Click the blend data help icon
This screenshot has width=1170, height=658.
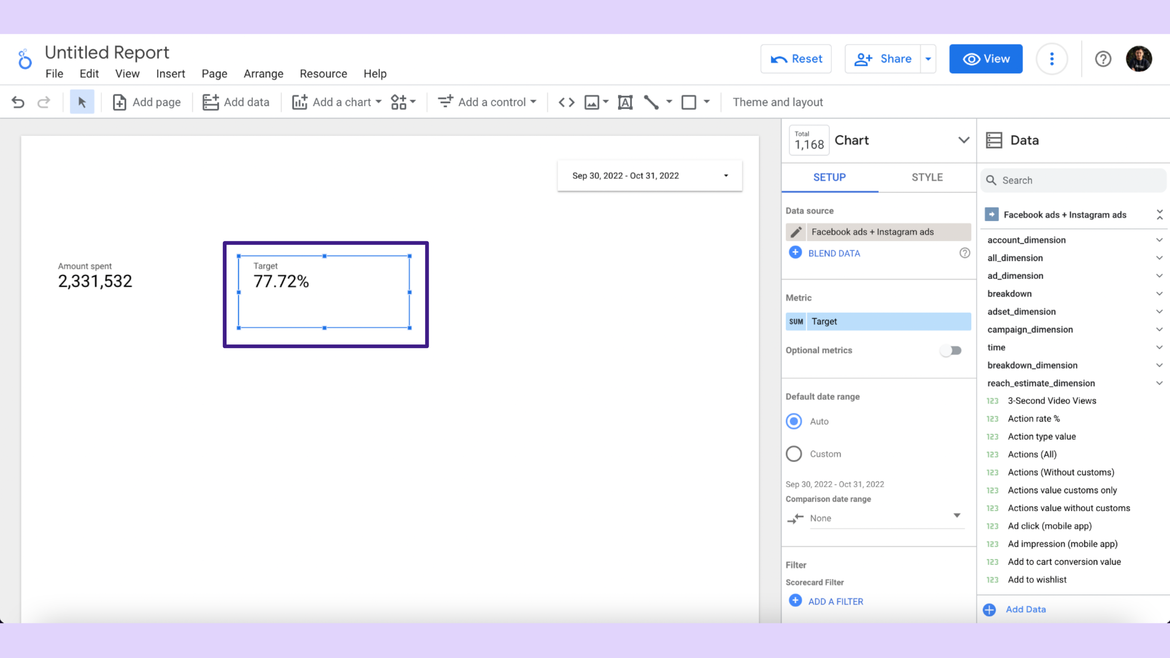pos(965,253)
